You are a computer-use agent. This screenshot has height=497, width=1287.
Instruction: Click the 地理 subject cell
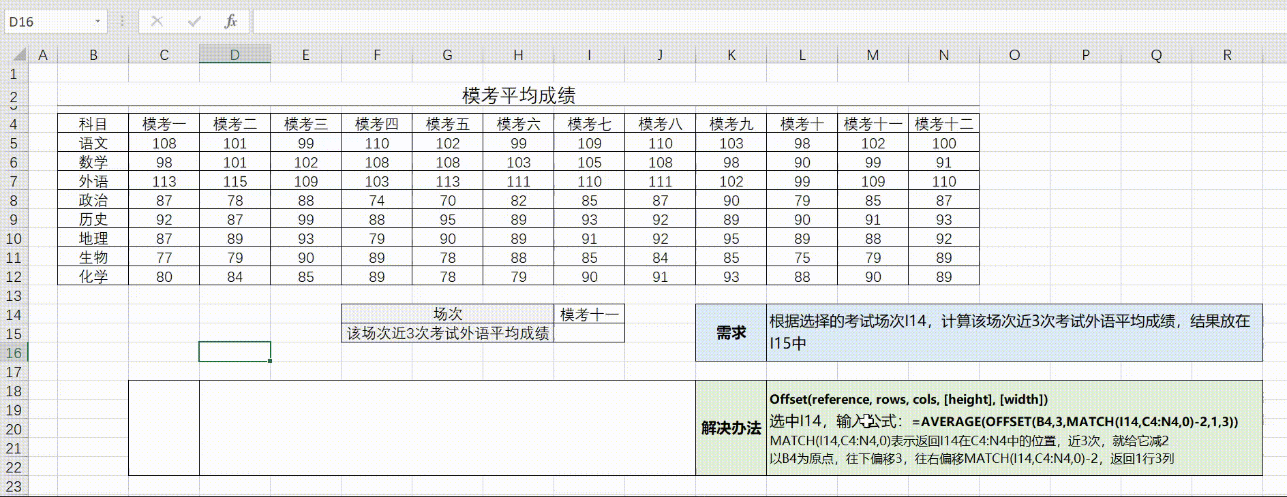[93, 238]
